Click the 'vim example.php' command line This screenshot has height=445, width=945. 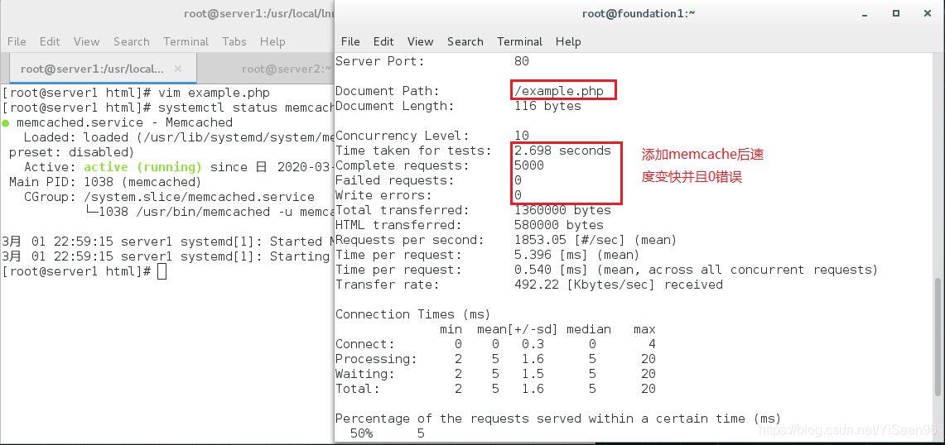coord(214,93)
